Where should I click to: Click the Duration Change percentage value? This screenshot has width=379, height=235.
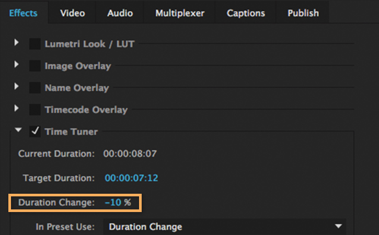click(x=113, y=203)
